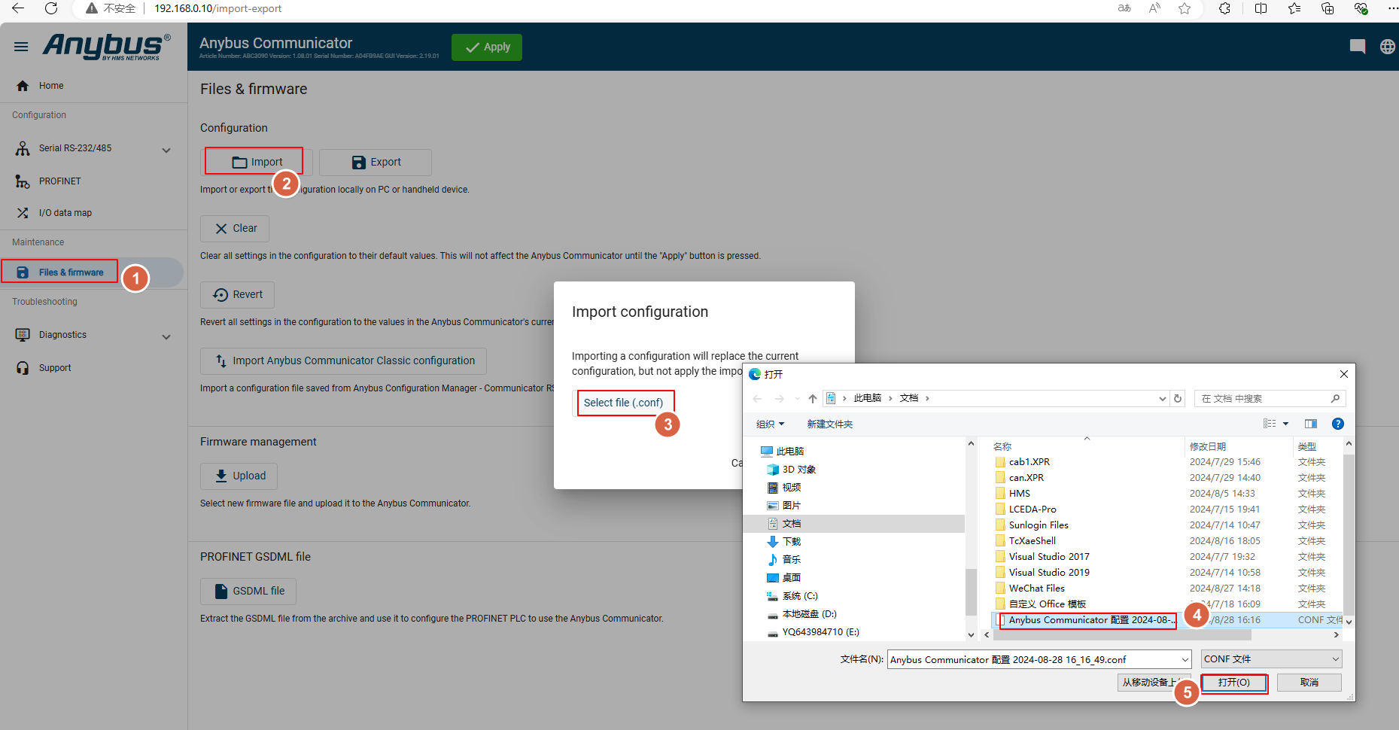1399x730 pixels.
Task: Click the read aloud icon
Action: coord(1154,8)
